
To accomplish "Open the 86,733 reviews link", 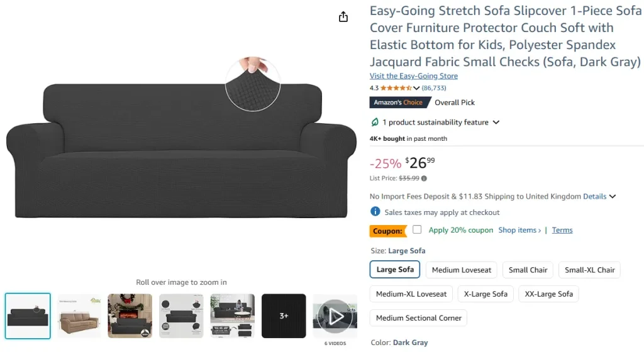I will click(434, 89).
